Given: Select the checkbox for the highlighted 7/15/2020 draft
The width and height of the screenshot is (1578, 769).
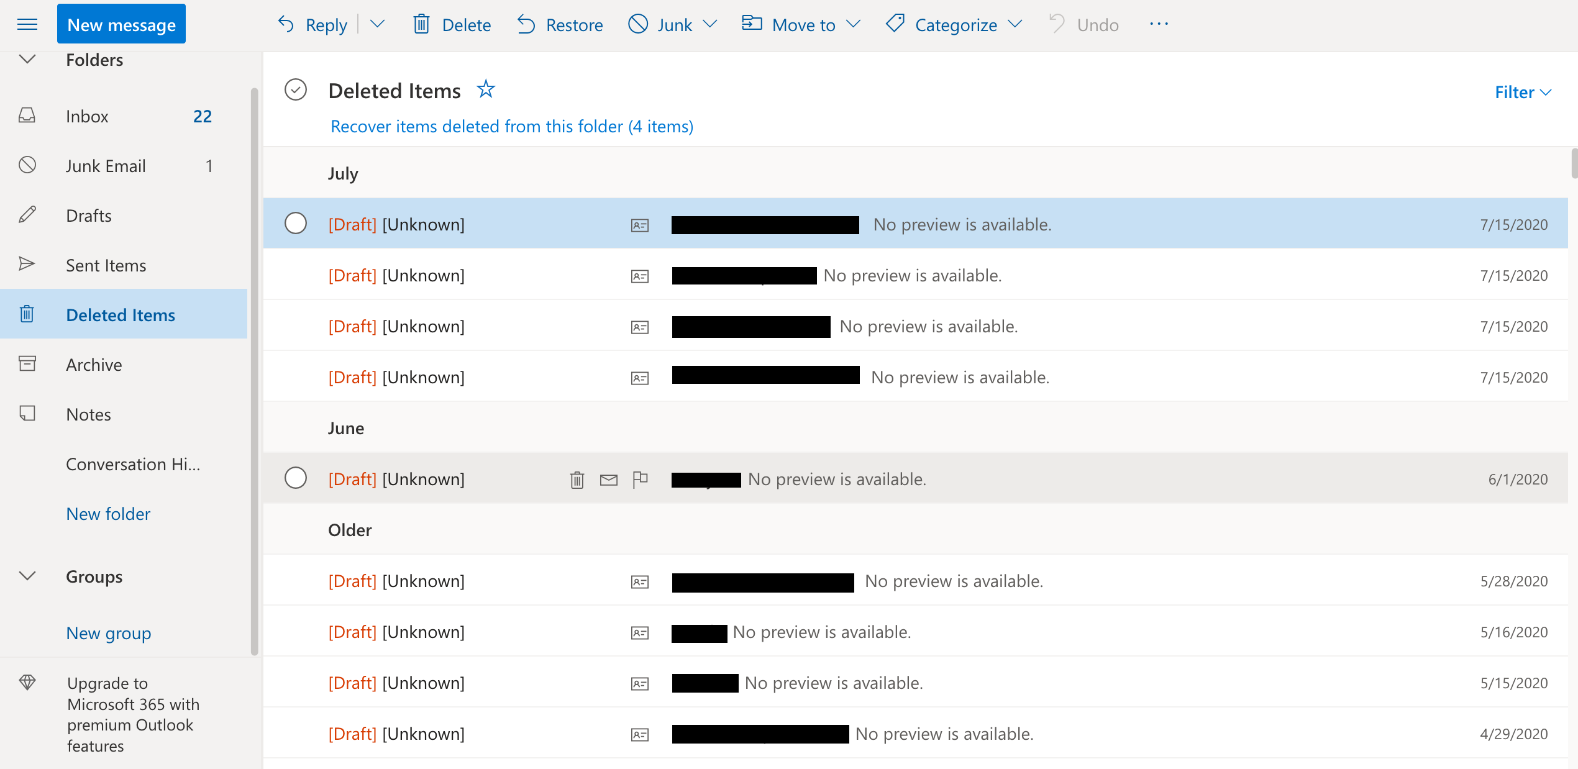Looking at the screenshot, I should 296,224.
